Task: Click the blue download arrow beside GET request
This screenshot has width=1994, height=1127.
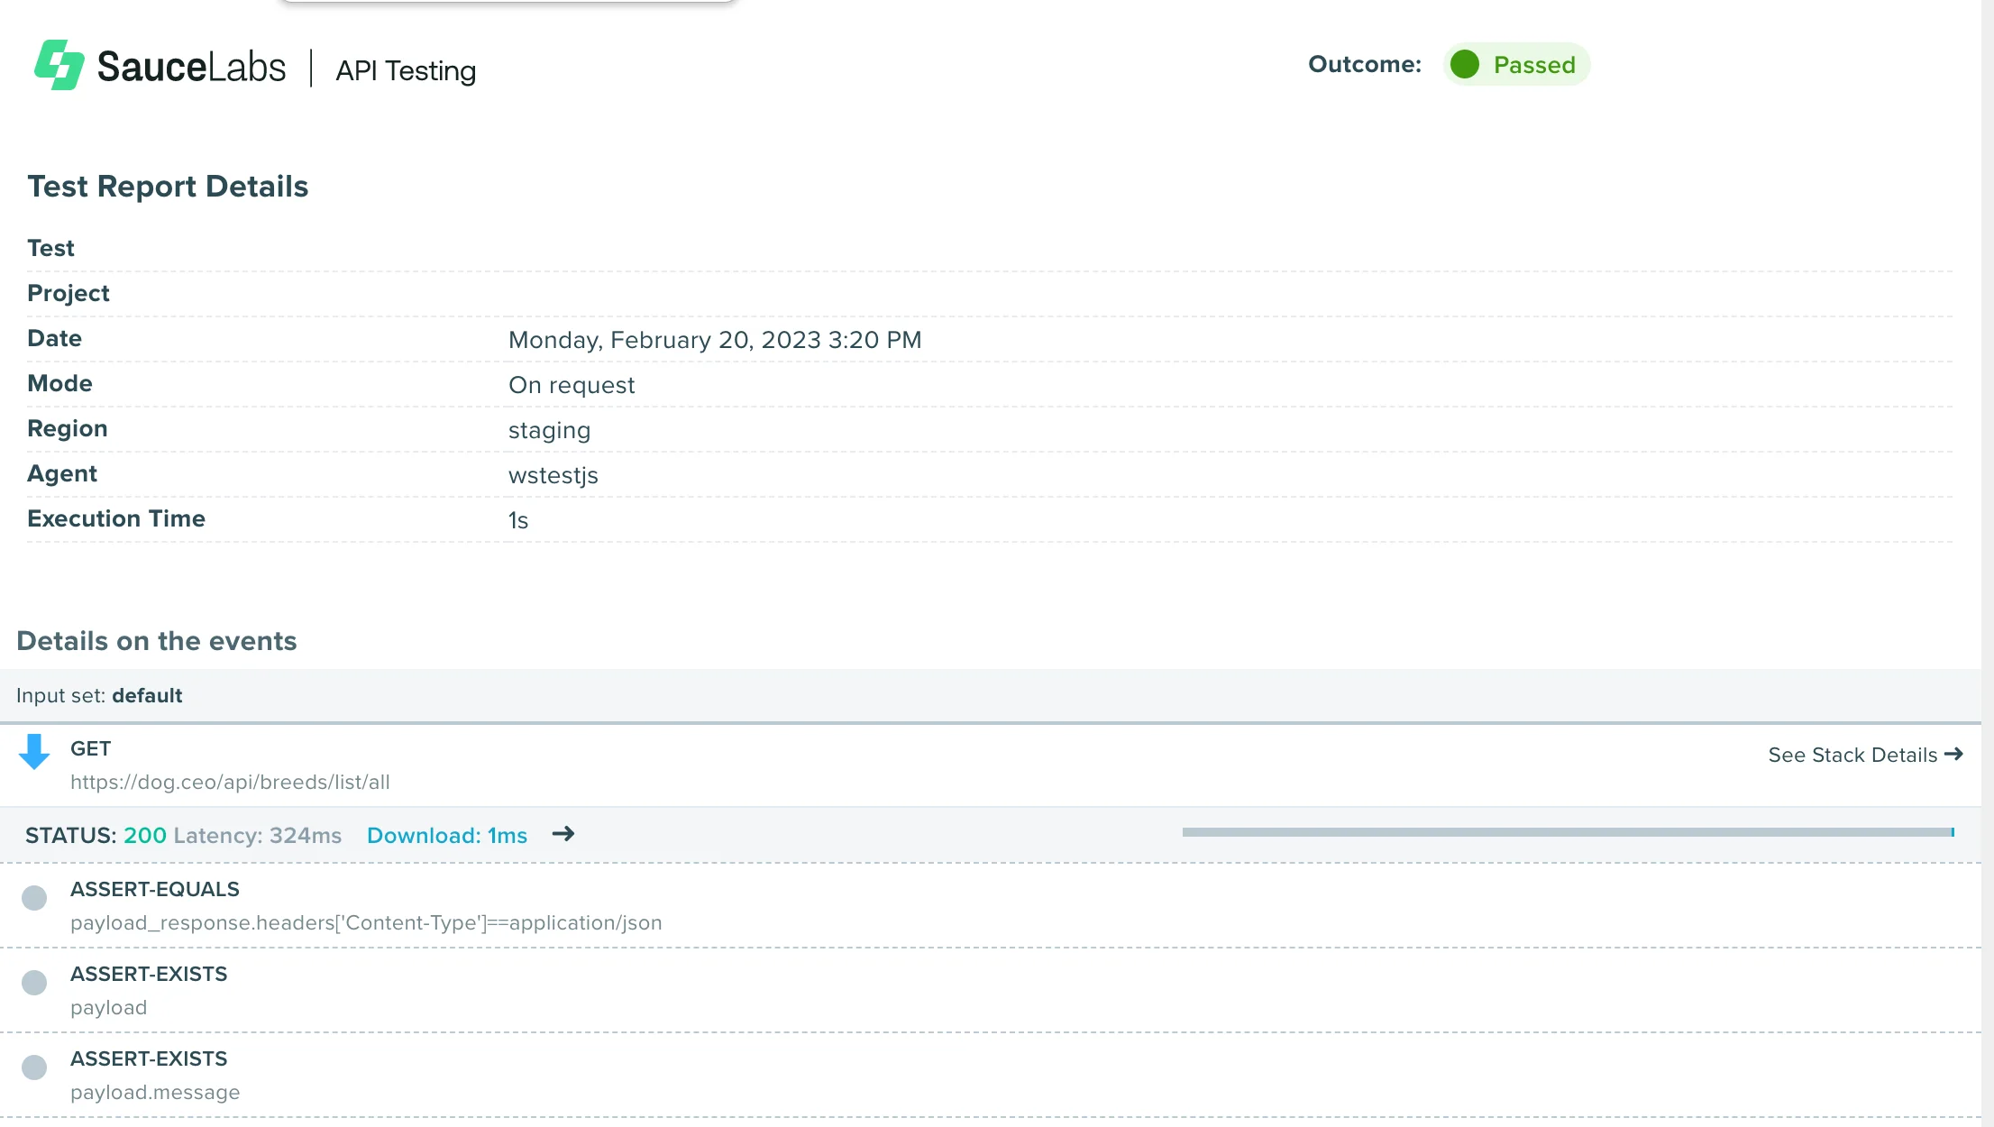Action: [34, 754]
